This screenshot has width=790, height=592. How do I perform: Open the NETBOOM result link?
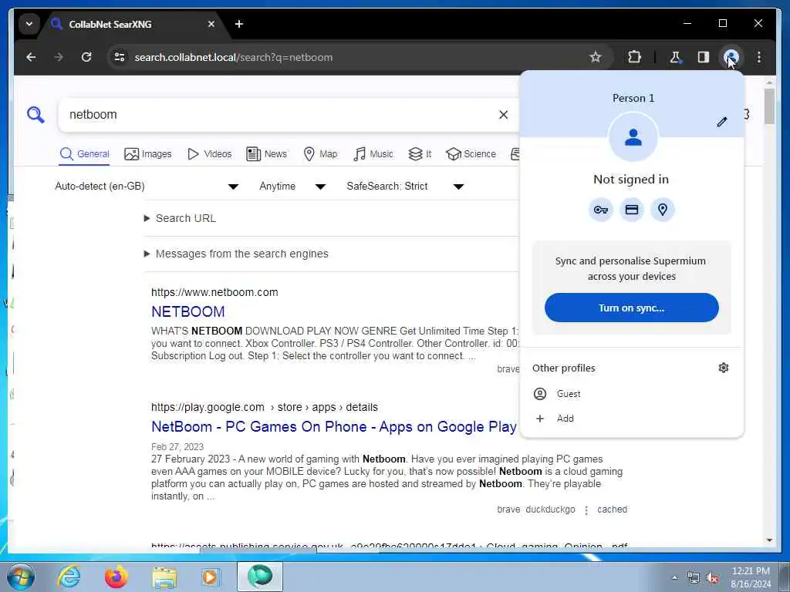click(188, 311)
